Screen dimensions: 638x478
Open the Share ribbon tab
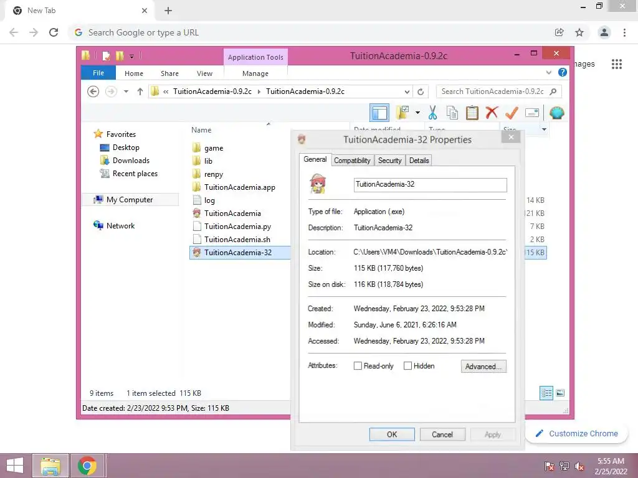[169, 73]
